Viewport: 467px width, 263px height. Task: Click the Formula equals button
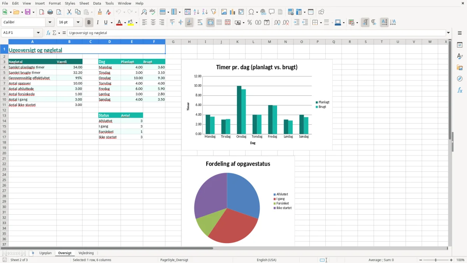(64, 33)
